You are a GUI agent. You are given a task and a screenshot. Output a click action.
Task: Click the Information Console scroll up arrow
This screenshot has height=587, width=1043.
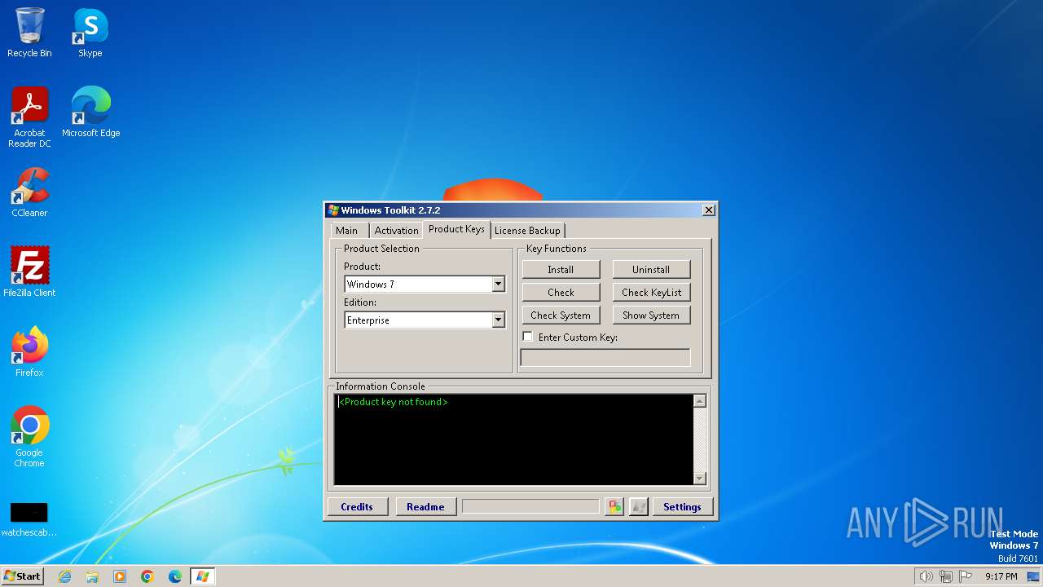[x=699, y=401]
